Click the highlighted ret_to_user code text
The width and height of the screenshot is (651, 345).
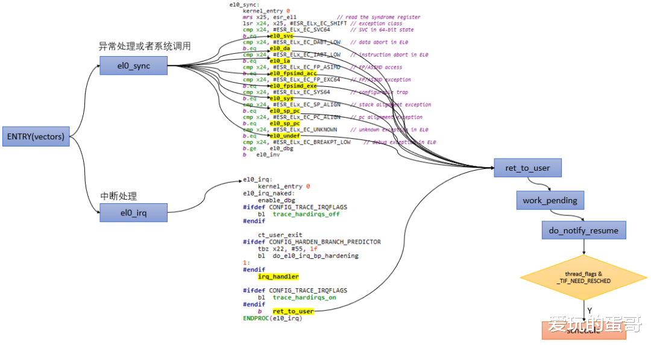tap(293, 311)
